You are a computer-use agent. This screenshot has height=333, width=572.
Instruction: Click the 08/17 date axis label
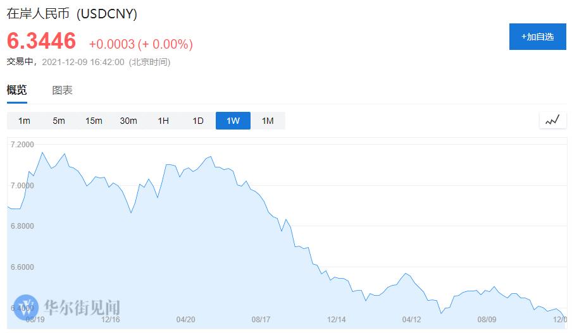[261, 320]
